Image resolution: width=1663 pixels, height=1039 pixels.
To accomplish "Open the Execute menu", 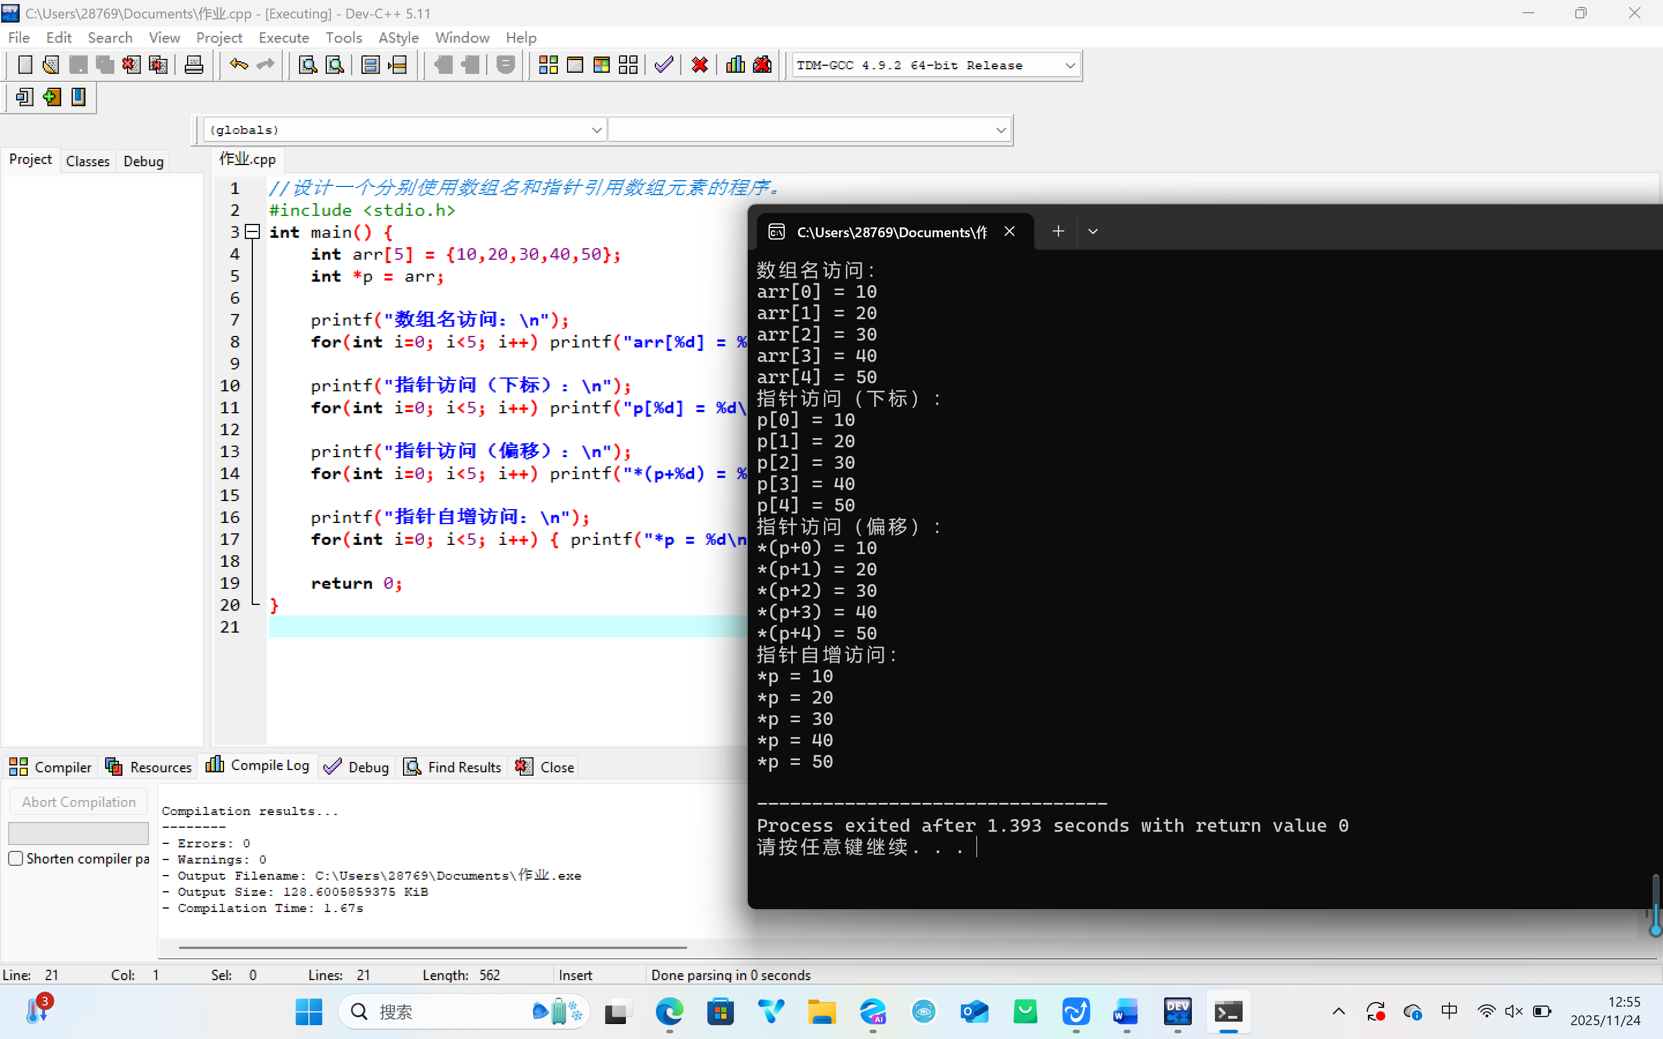I will coord(283,38).
